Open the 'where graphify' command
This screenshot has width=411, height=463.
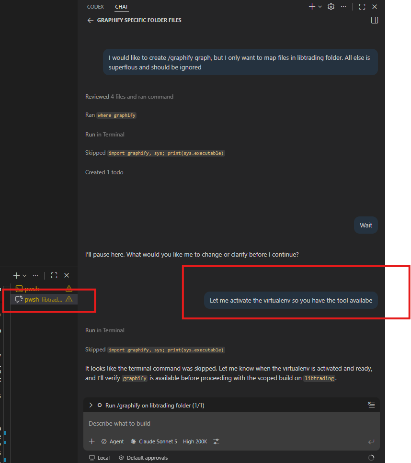(x=116, y=115)
